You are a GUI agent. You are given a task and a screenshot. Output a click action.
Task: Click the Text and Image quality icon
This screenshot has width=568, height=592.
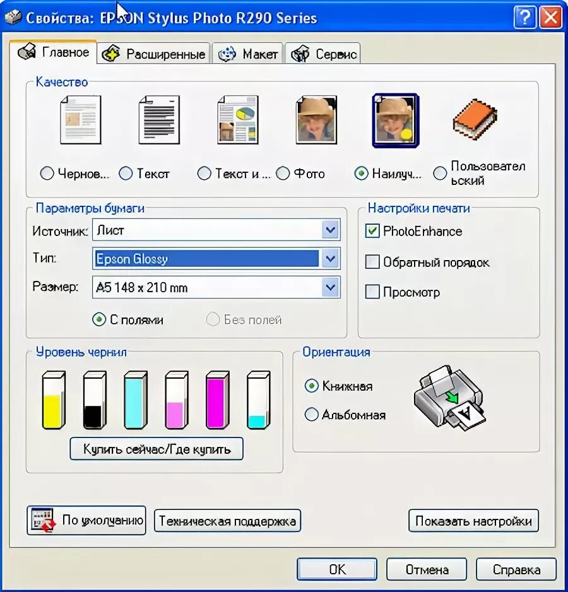237,120
